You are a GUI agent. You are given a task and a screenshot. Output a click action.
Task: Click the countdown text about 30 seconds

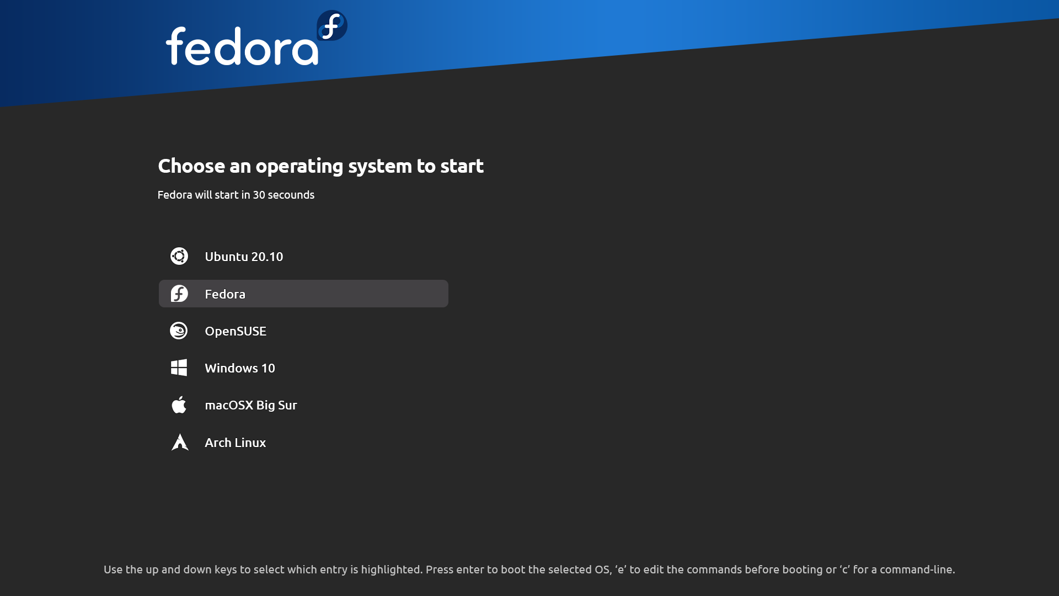click(x=236, y=195)
